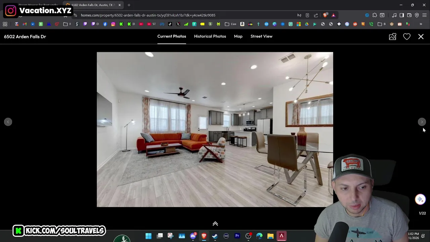
Task: Open the Windows Start menu
Action: 148,236
